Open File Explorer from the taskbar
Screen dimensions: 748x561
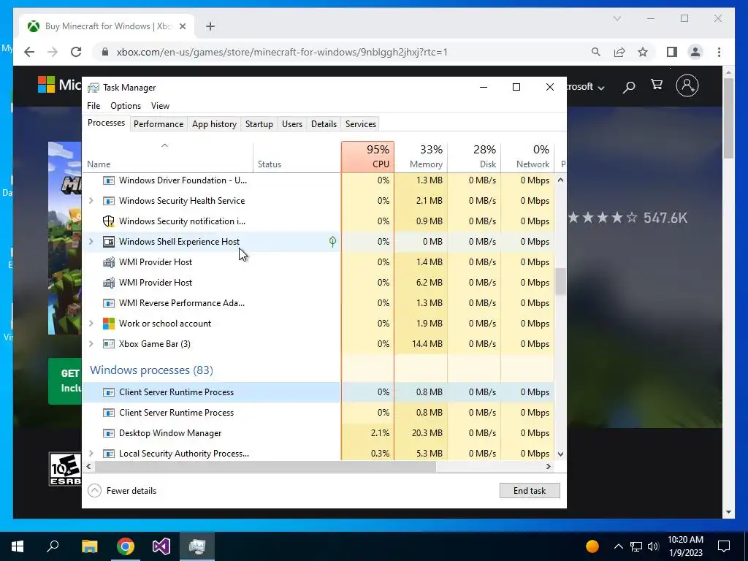(89, 546)
